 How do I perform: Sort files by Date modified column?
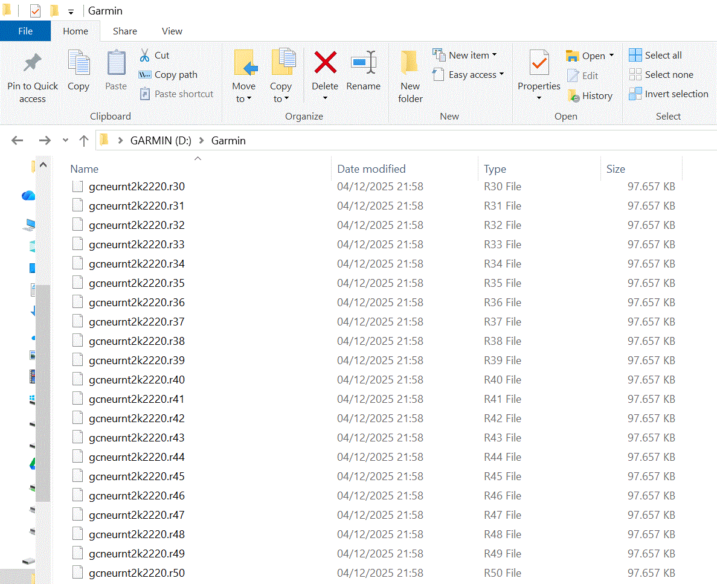point(371,169)
